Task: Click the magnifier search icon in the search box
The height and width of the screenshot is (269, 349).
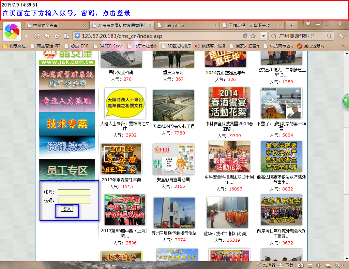Action: pyautogui.click(x=329, y=36)
